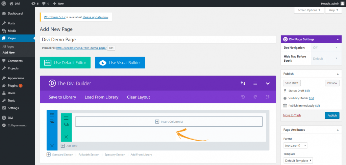The width and height of the screenshot is (346, 165).
Task: Open the updates counter showing 6
Action: pos(35,3)
